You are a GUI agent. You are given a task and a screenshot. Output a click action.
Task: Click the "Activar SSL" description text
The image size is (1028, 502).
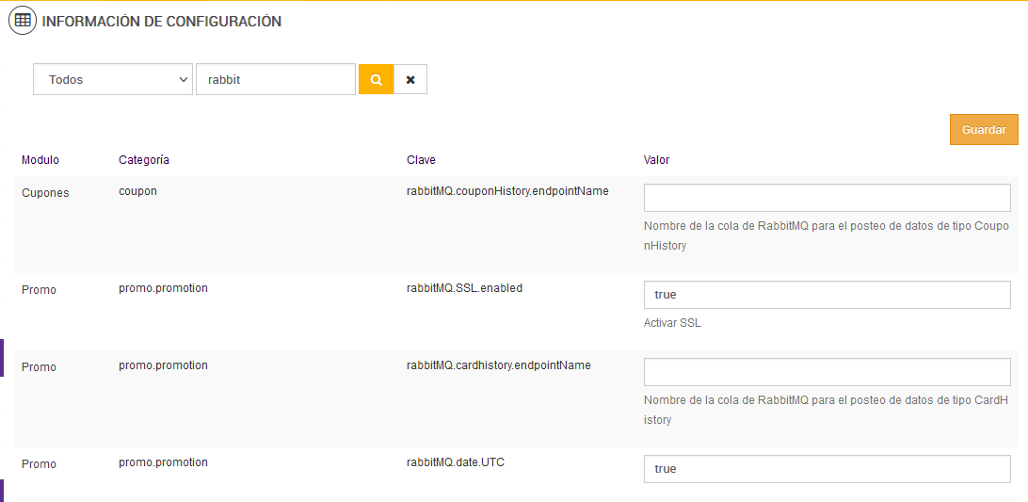coord(672,323)
